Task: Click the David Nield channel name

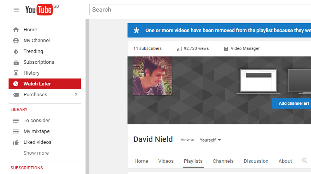Action: click(x=153, y=139)
